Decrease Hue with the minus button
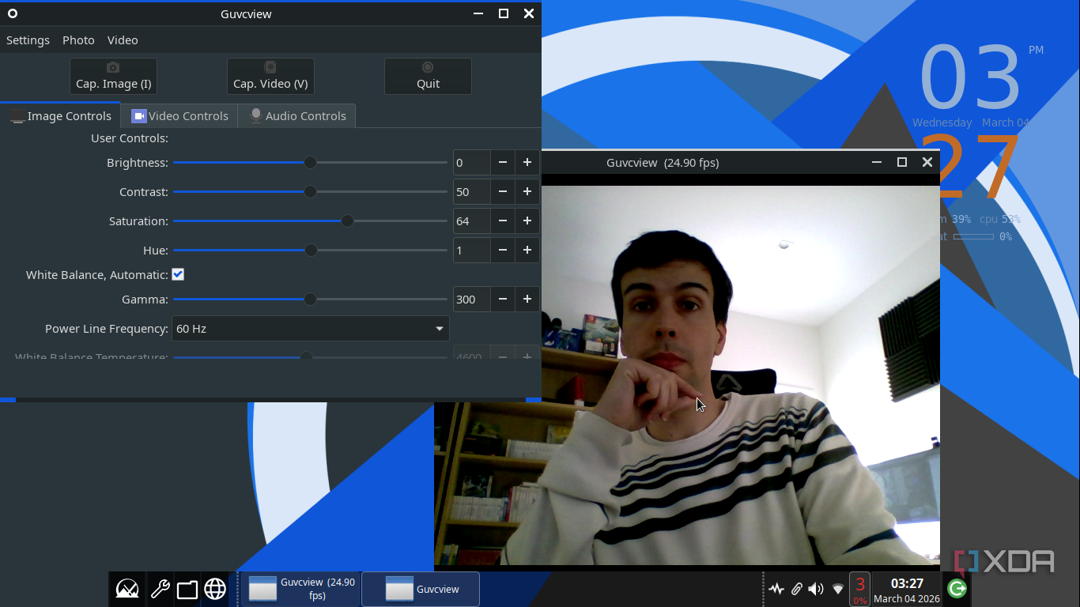The height and width of the screenshot is (607, 1080). coord(503,251)
